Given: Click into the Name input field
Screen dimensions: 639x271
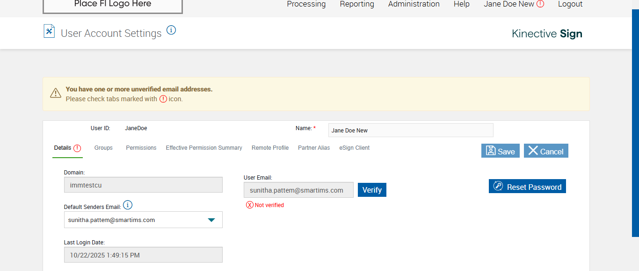Looking at the screenshot, I should [410, 131].
